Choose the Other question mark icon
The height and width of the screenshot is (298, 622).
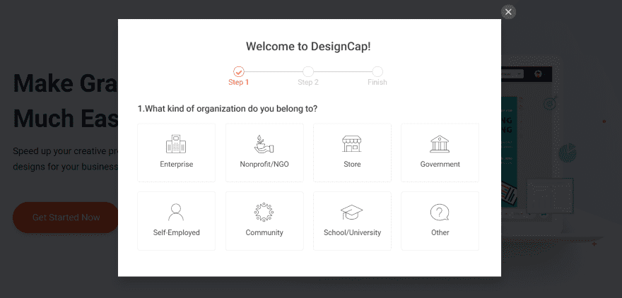(x=440, y=212)
